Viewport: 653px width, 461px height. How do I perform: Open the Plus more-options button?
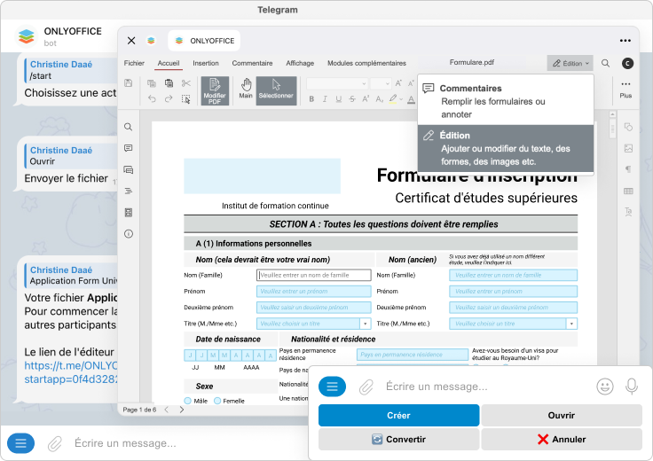click(625, 90)
